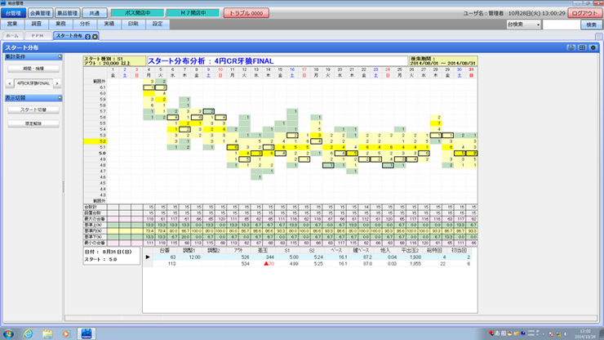Open settings gear icon in panel header
Viewport: 604px width, 340px height.
[x=593, y=47]
